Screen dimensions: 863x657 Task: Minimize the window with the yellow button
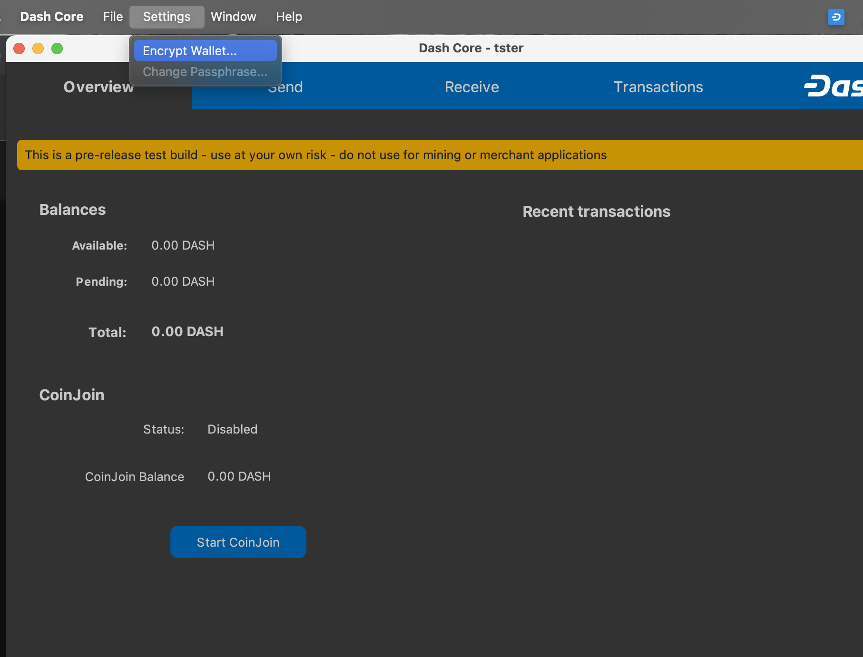38,48
